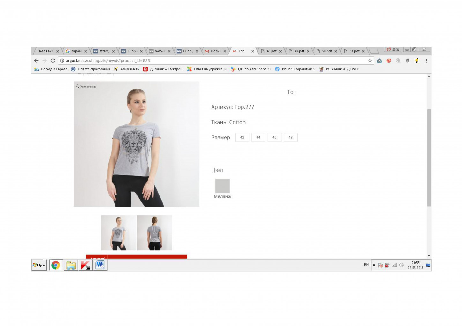Open Word from the taskbar
Image resolution: width=462 pixels, height=326 pixels.
click(x=100, y=265)
